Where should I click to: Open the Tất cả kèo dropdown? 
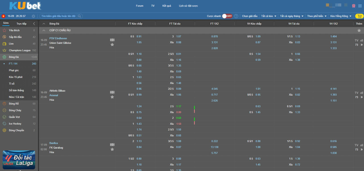(269, 16)
